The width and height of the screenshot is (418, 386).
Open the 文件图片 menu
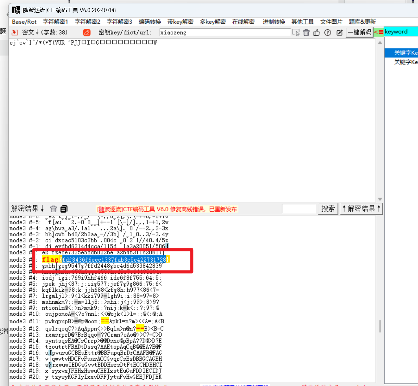pos(331,22)
